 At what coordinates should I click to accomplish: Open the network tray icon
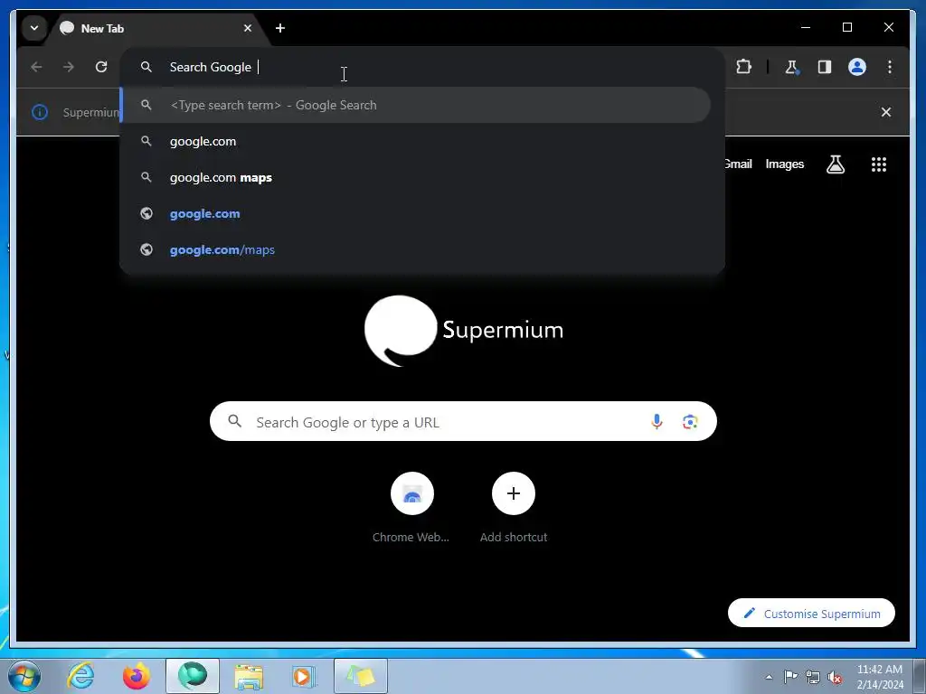pyautogui.click(x=813, y=677)
